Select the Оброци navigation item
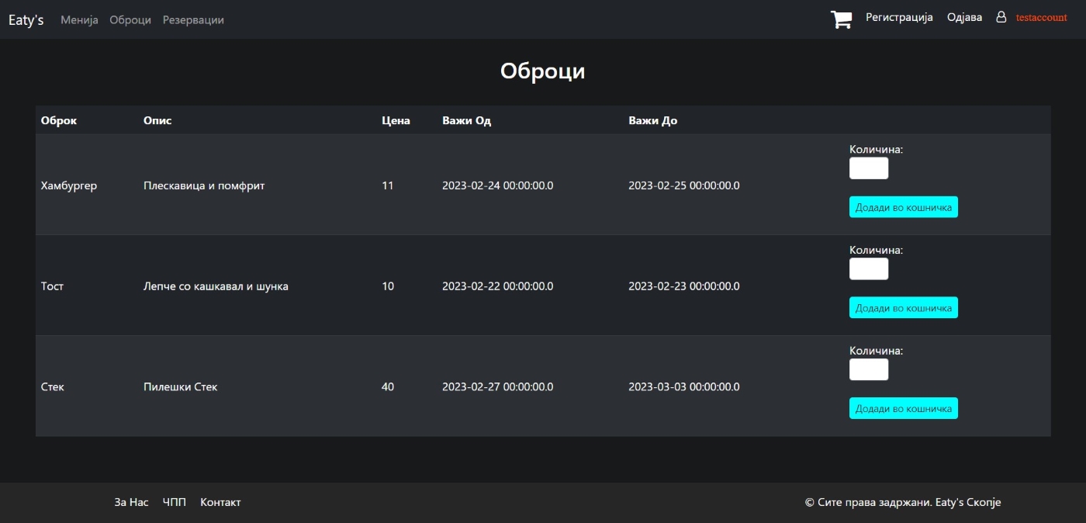The height and width of the screenshot is (523, 1086). (130, 20)
